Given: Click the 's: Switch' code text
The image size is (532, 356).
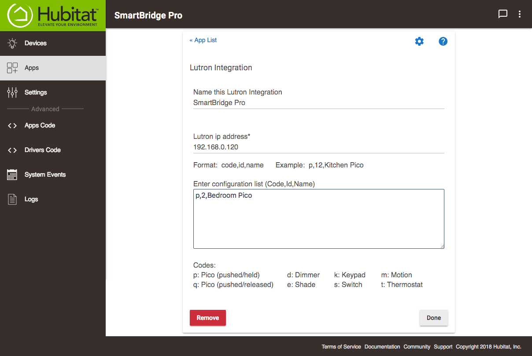Looking at the screenshot, I should [x=348, y=285].
